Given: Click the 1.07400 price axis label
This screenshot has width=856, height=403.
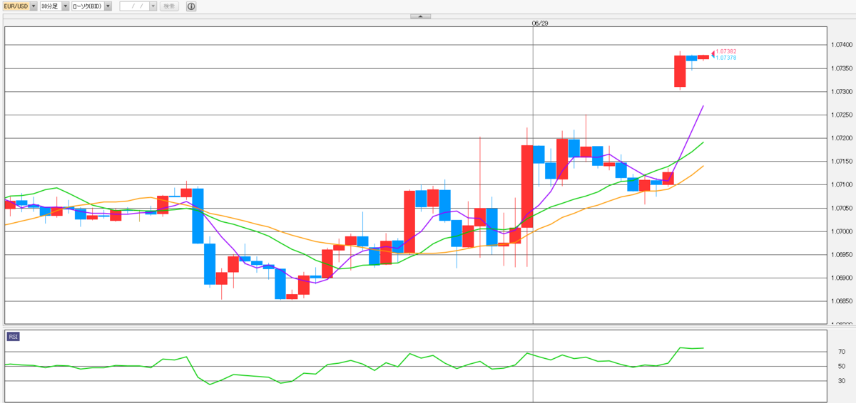Looking at the screenshot, I should click(842, 45).
